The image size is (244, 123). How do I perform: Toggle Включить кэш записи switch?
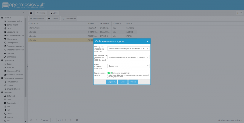click(109, 73)
